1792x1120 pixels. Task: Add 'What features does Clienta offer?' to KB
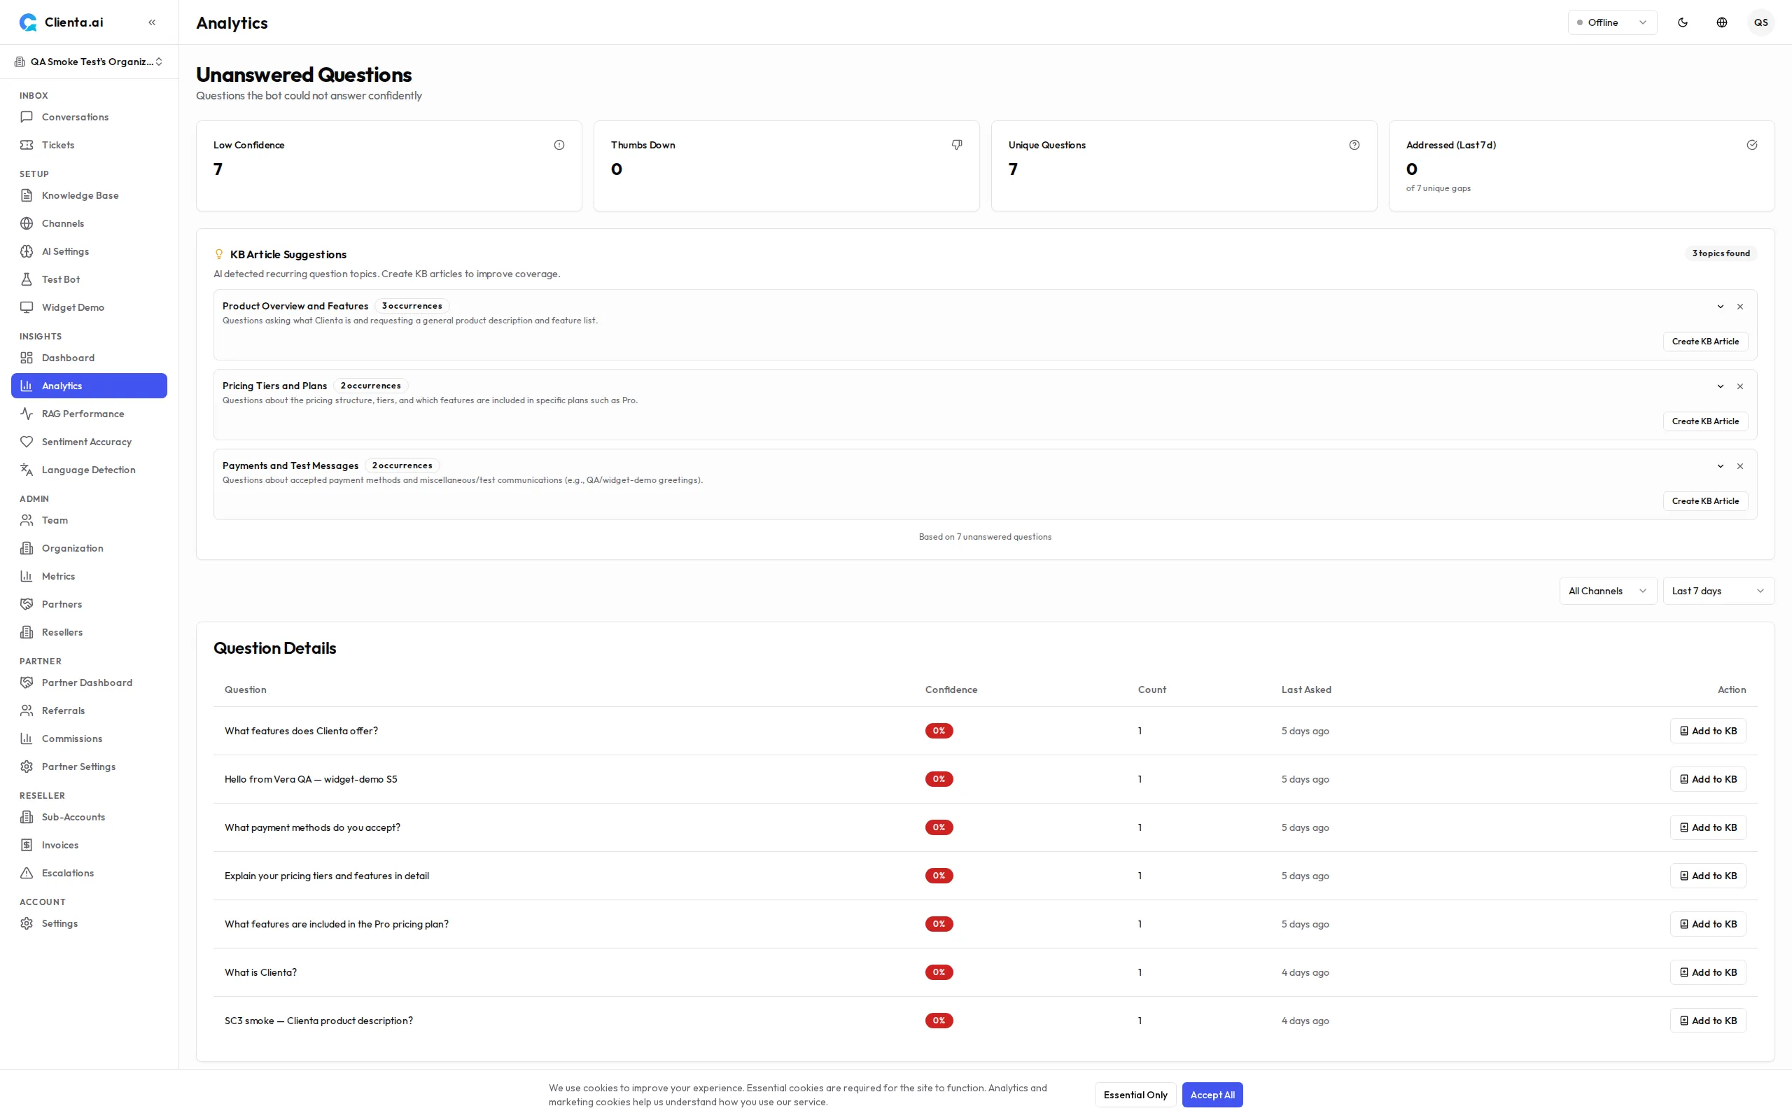(x=1707, y=731)
